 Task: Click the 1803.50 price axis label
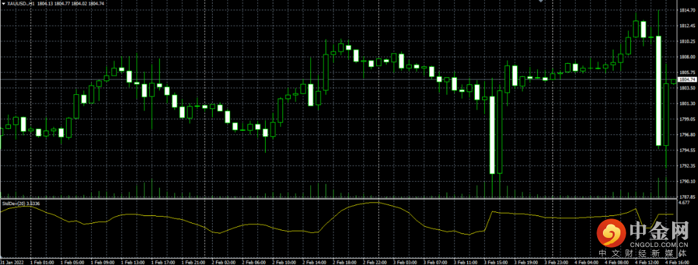click(x=688, y=88)
